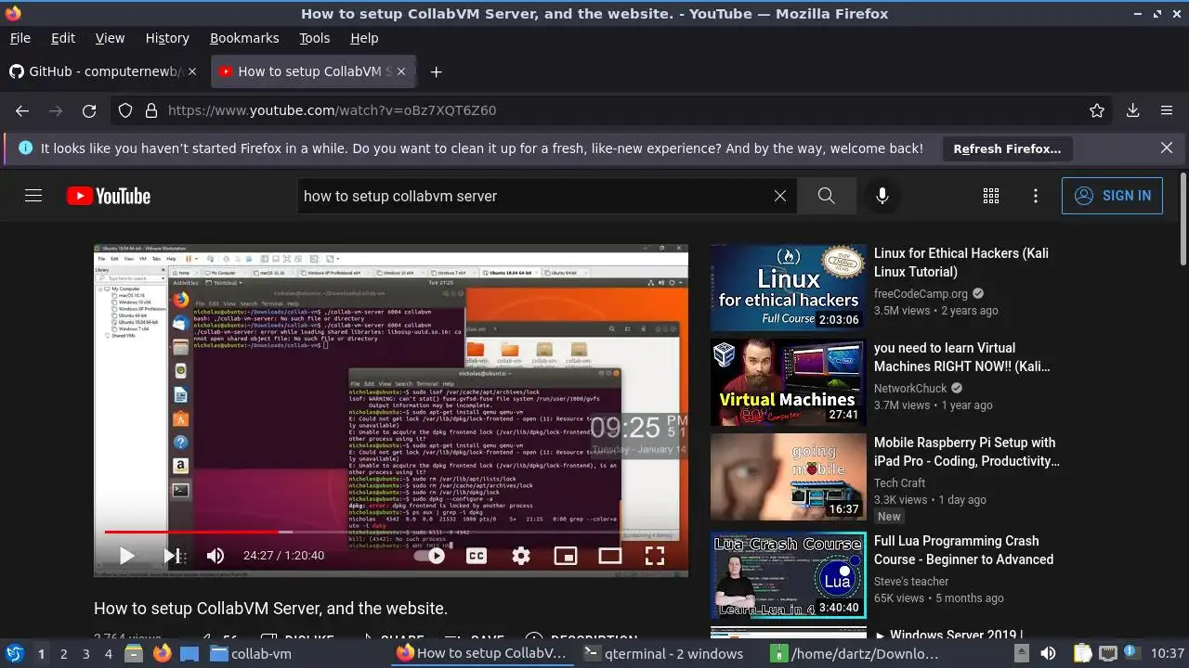Start voice search with microphone
Screen dimensions: 1189x668
click(882, 196)
